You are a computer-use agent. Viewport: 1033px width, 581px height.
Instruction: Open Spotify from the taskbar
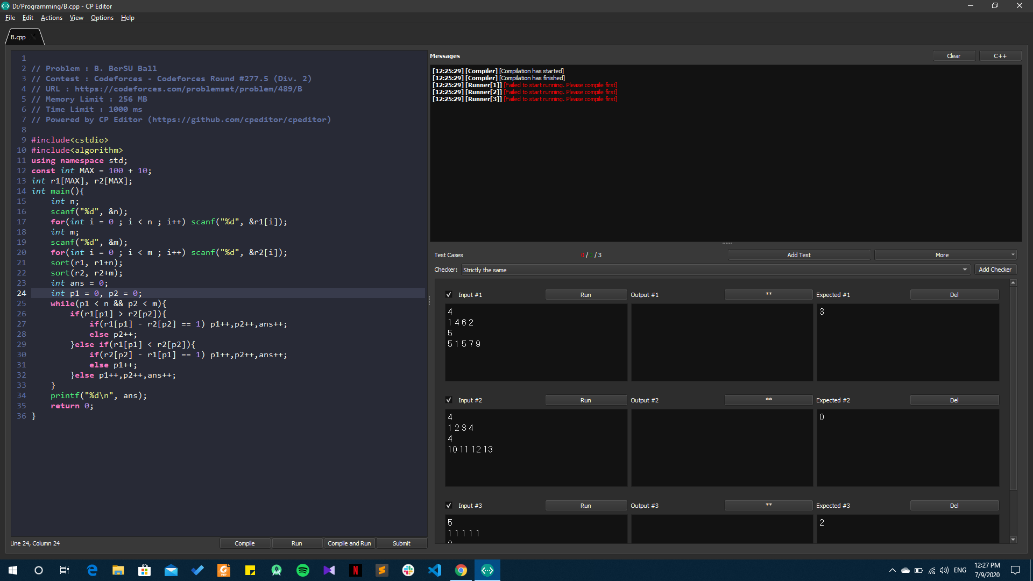click(x=303, y=570)
